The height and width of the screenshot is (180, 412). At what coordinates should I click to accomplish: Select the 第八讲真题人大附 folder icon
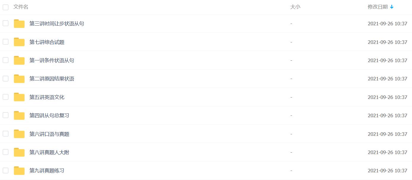[19, 152]
